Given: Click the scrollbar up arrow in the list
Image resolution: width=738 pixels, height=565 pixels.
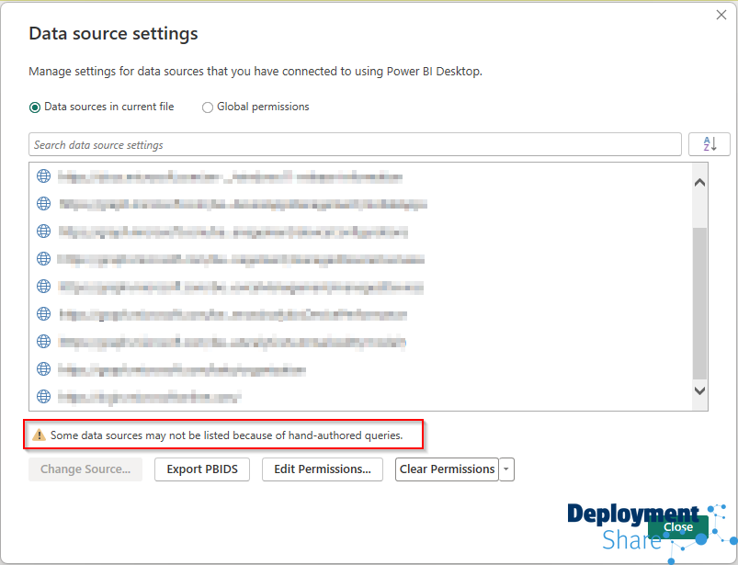Looking at the screenshot, I should click(700, 183).
